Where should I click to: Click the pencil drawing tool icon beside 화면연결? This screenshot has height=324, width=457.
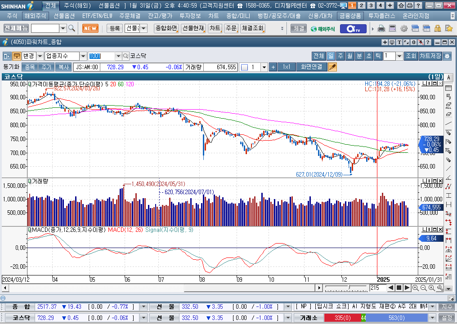pos(332,67)
